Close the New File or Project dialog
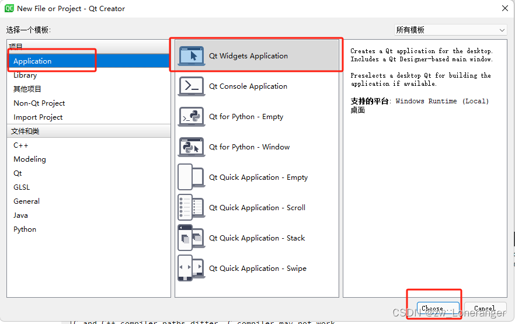Image resolution: width=515 pixels, height=324 pixels. point(505,8)
